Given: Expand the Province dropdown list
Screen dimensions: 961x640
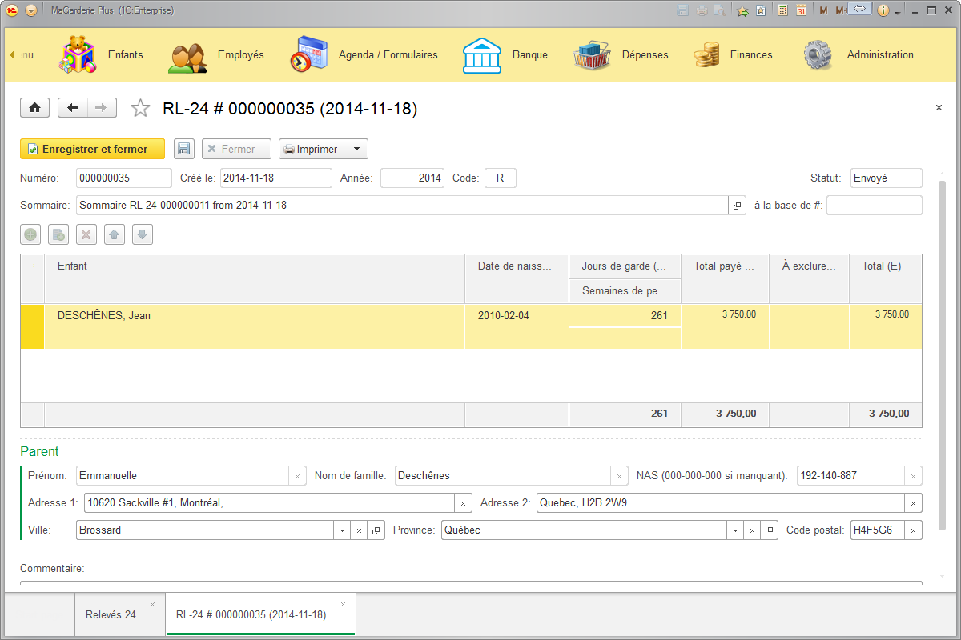Looking at the screenshot, I should pos(735,530).
